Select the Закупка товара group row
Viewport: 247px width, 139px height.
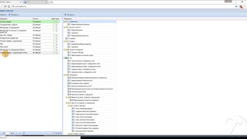(30, 35)
